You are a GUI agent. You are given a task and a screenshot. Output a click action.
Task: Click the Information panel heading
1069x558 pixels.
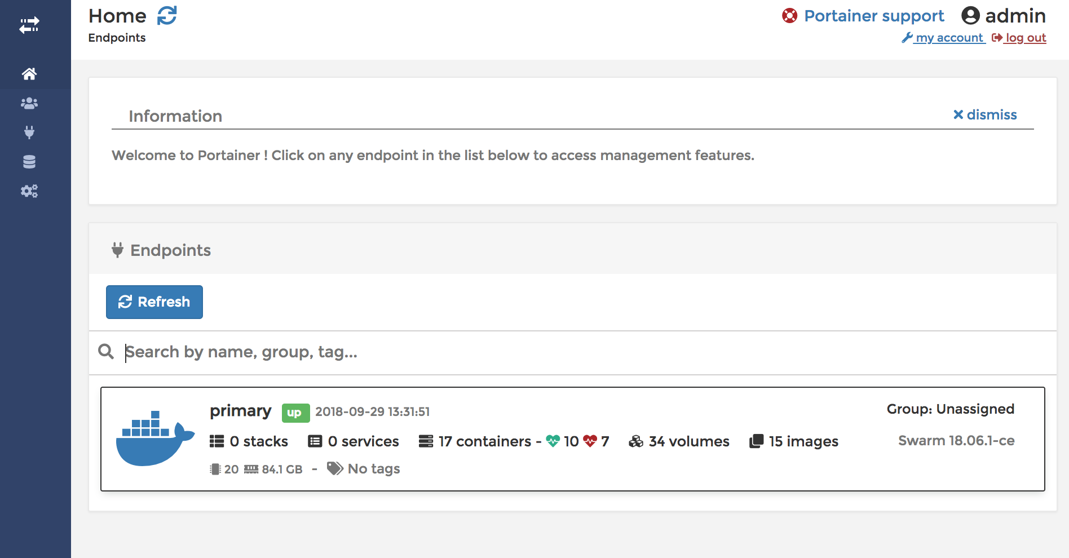click(175, 116)
